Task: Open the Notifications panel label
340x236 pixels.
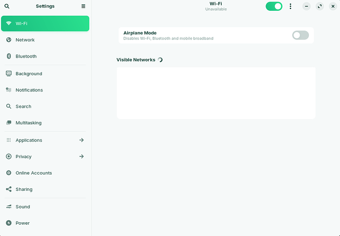Action: click(x=29, y=90)
